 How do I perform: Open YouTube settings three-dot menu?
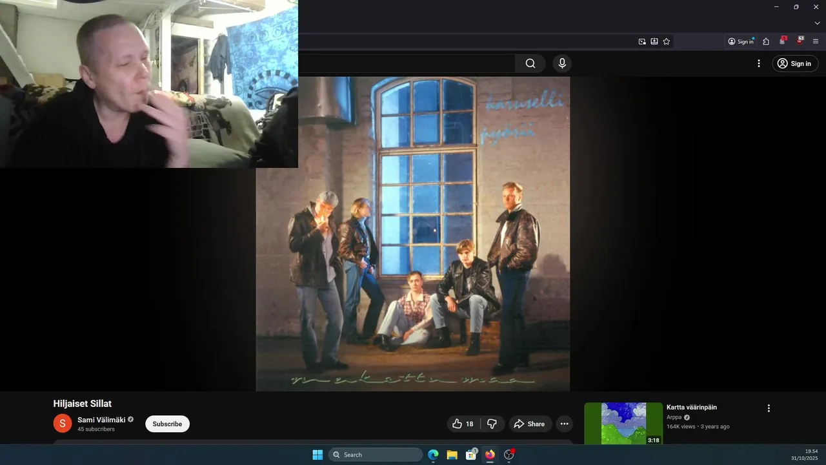click(x=759, y=63)
